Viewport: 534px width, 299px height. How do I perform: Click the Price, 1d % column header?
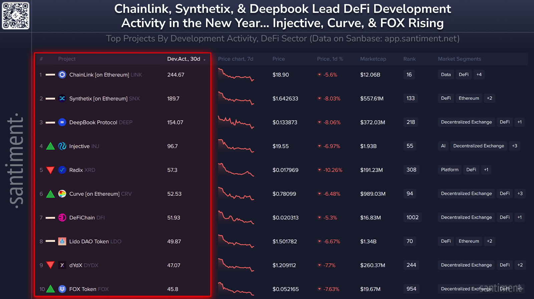click(x=330, y=59)
